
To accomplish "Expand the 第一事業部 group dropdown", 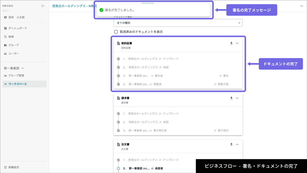I will pyautogui.click(x=14, y=68).
